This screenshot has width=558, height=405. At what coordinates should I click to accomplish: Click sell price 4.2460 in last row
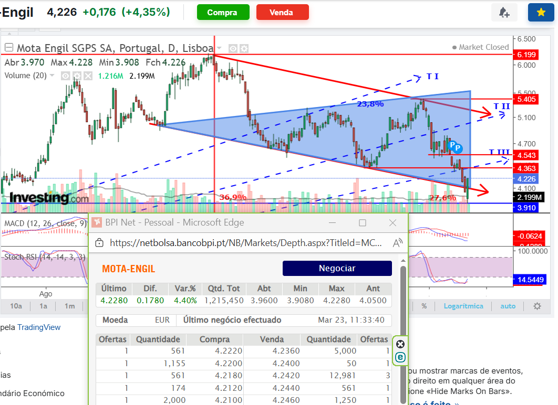[286, 400]
